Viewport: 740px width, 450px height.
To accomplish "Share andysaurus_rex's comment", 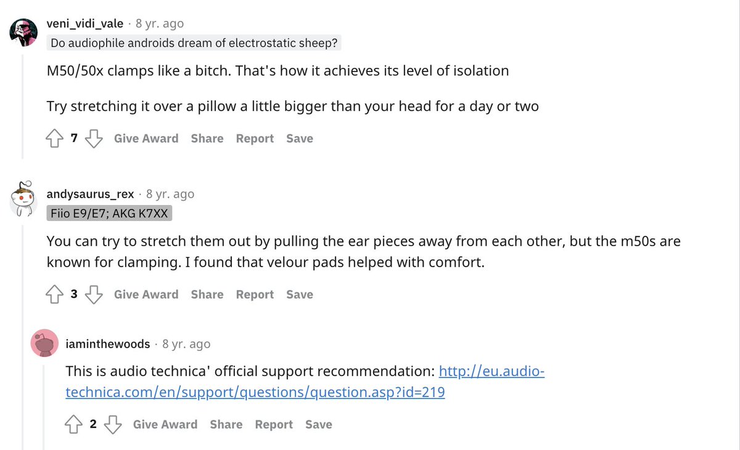I will point(207,295).
